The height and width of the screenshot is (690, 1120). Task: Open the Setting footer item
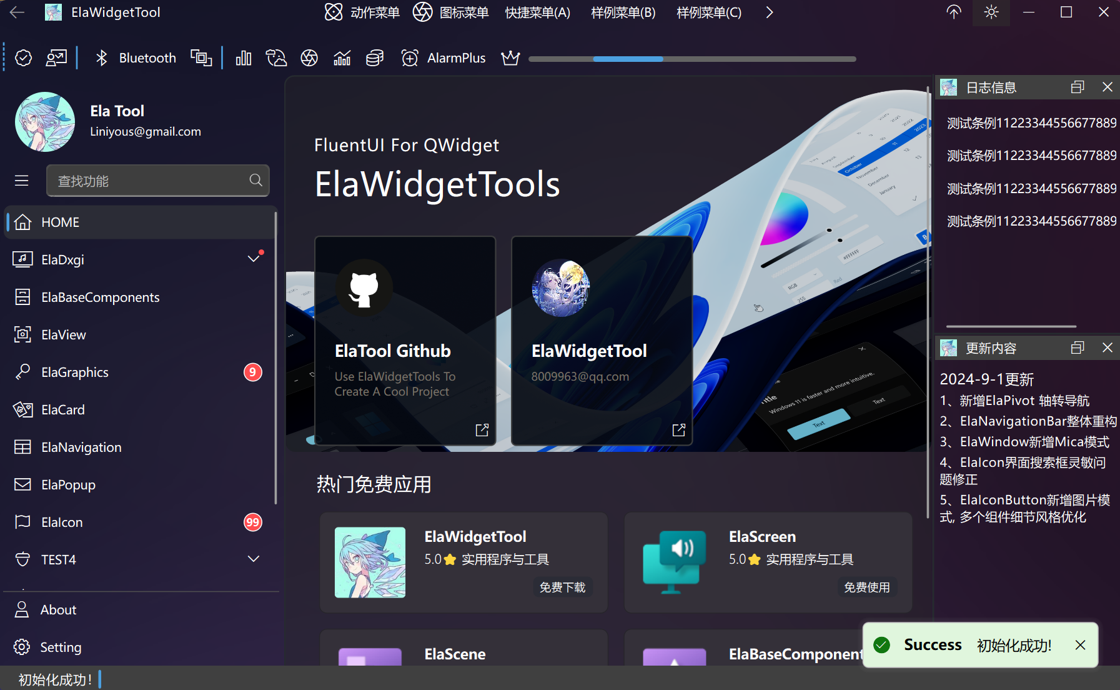click(140, 647)
